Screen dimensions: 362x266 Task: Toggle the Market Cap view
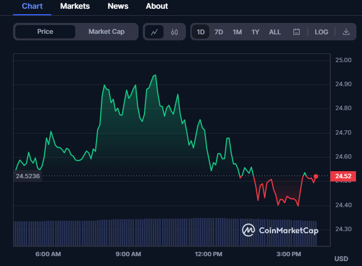pyautogui.click(x=106, y=32)
